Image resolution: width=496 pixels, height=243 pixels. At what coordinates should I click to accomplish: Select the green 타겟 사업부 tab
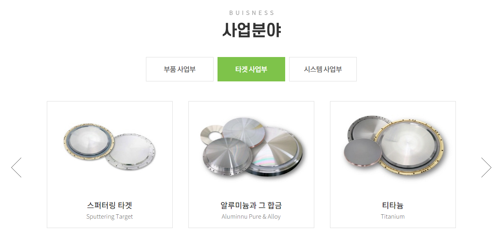pyautogui.click(x=251, y=69)
